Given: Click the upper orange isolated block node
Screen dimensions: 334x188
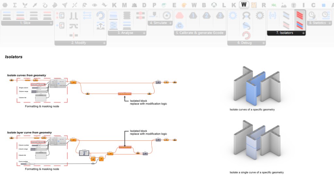Looking at the screenshot, I should pos(124,94).
